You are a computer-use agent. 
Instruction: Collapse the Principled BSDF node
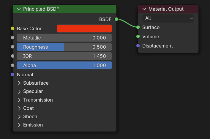(19, 9)
